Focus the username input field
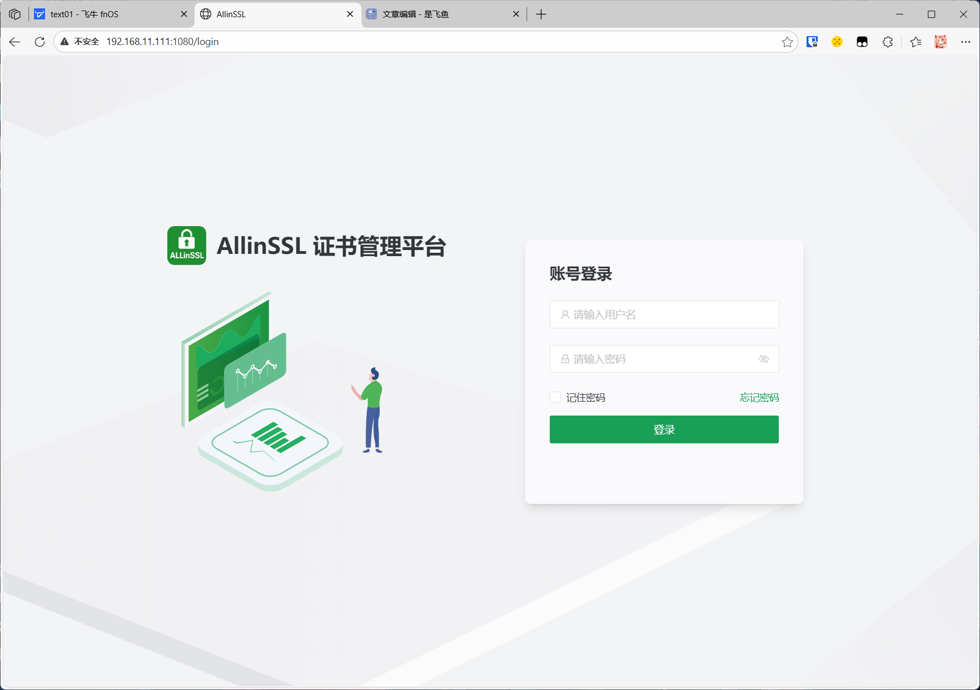 coord(664,314)
